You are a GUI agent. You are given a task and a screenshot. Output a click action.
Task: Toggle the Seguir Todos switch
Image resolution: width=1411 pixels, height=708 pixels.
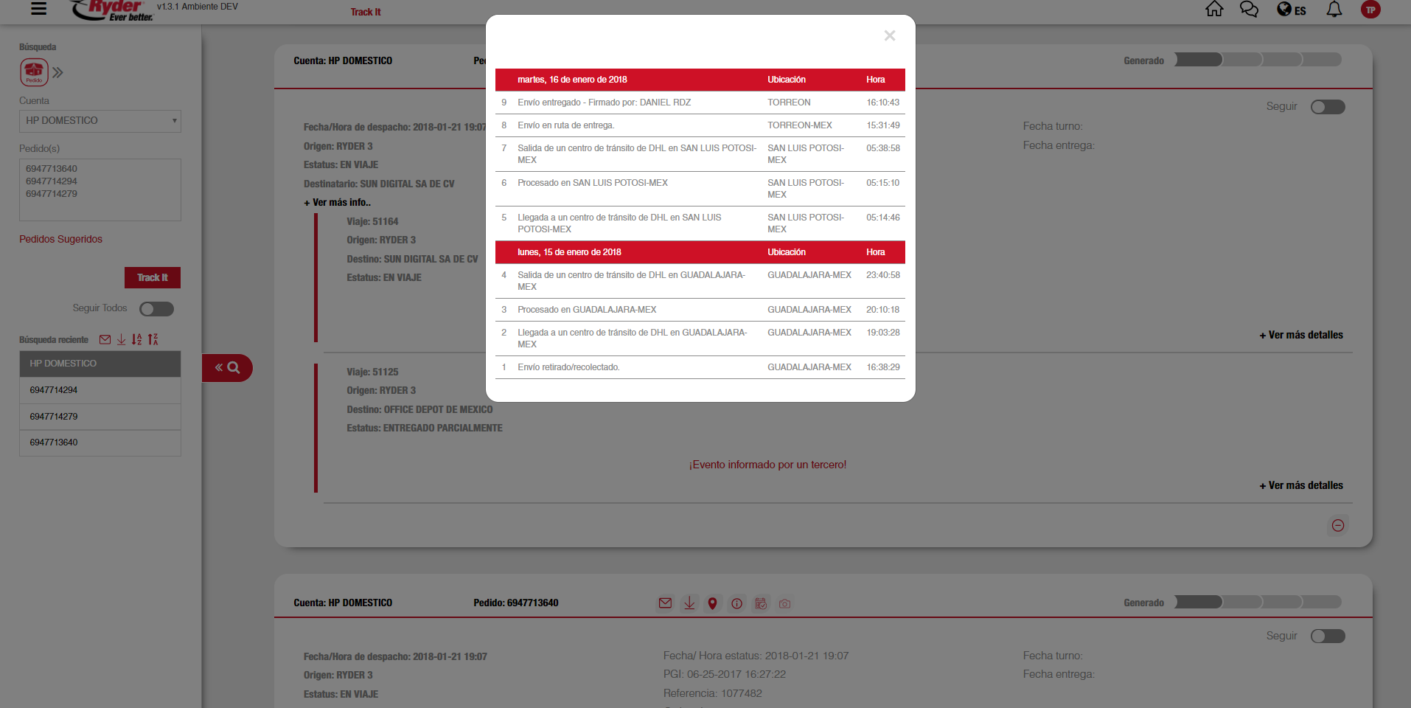point(156,309)
